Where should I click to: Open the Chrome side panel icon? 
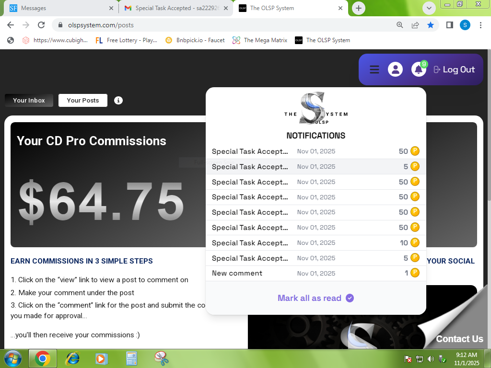coord(449,25)
